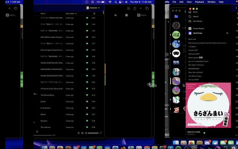Open the Window menu

pos(211,2)
